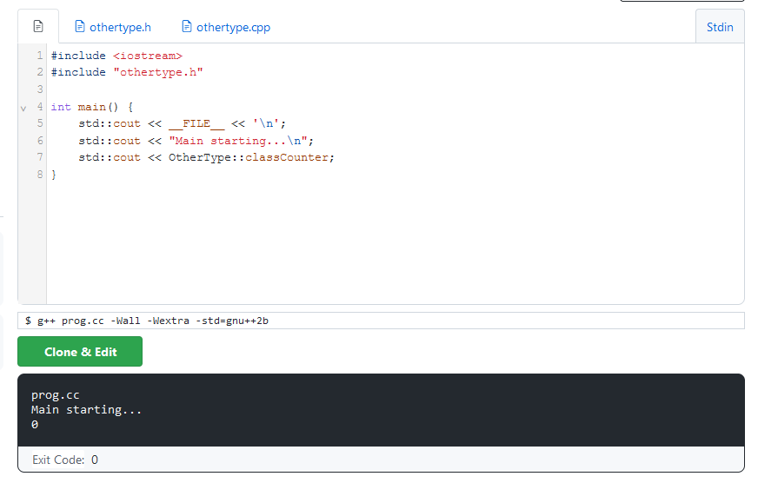758x483 pixels.
Task: Click line number 8 in the gutter
Action: [39, 175]
